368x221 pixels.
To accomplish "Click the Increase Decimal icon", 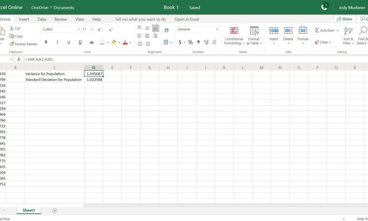I will [x=206, y=42].
